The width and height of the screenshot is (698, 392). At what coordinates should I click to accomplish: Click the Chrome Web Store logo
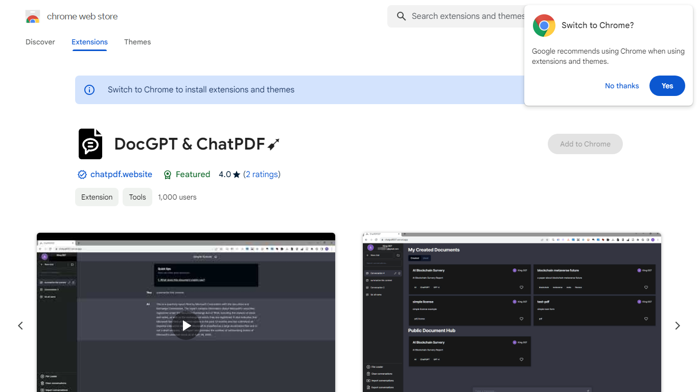pos(33,17)
